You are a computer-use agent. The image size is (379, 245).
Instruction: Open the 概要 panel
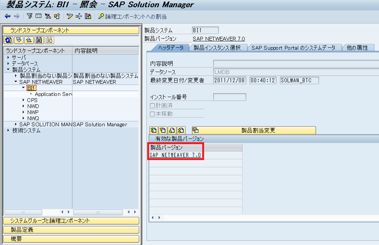[71, 239]
